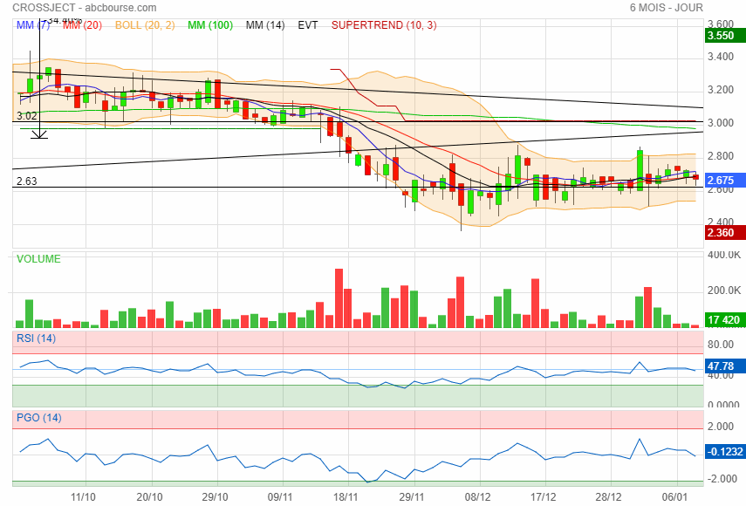Click the tall green candle in early January
The image size is (746, 506).
click(640, 170)
